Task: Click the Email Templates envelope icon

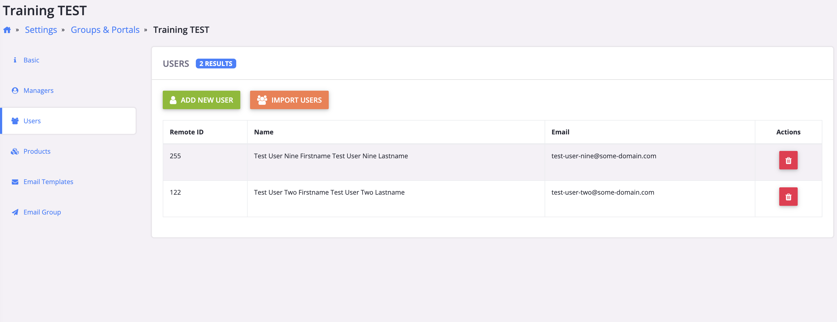Action: [x=15, y=182]
